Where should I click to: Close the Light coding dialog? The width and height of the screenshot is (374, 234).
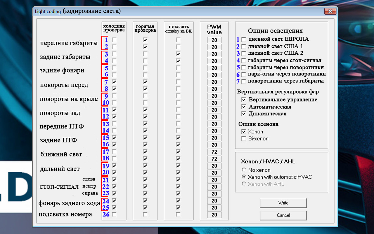click(330, 11)
